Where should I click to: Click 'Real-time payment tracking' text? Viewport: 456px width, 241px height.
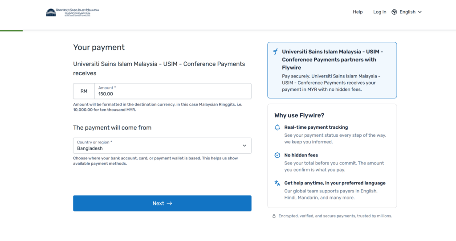click(x=316, y=127)
